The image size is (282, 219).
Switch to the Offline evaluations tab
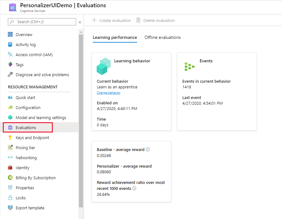(163, 37)
